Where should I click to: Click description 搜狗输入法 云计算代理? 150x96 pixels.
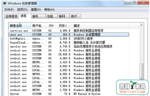[x=89, y=42]
